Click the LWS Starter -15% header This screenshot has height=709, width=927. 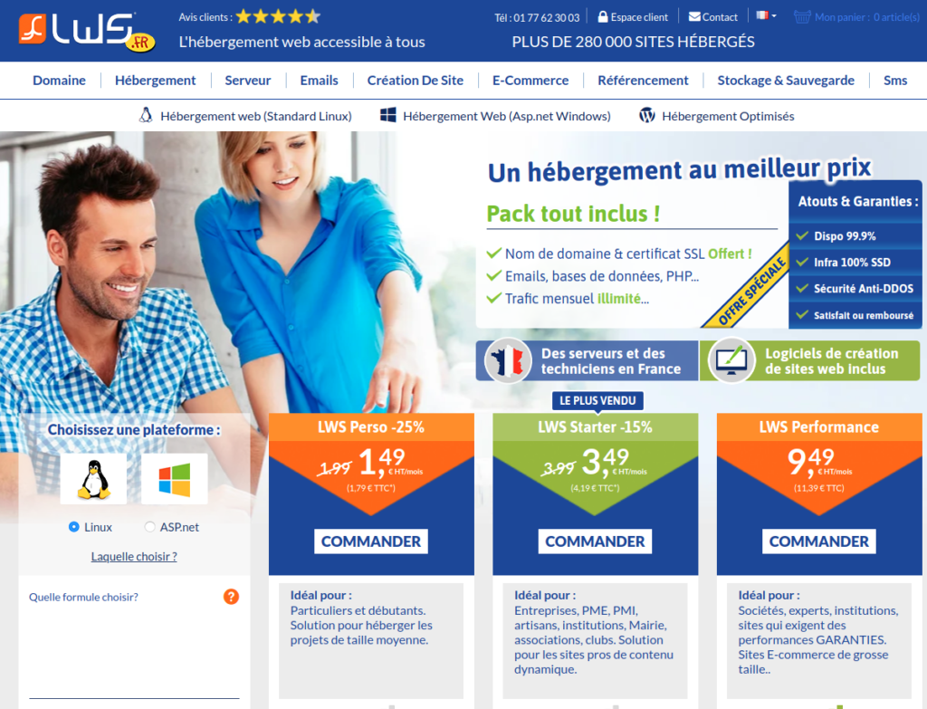click(x=596, y=426)
